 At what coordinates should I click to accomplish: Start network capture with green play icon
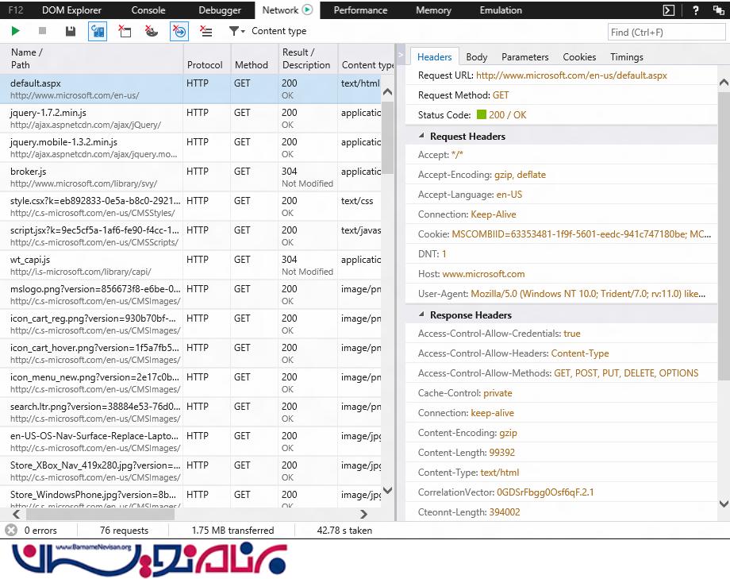pyautogui.click(x=16, y=31)
